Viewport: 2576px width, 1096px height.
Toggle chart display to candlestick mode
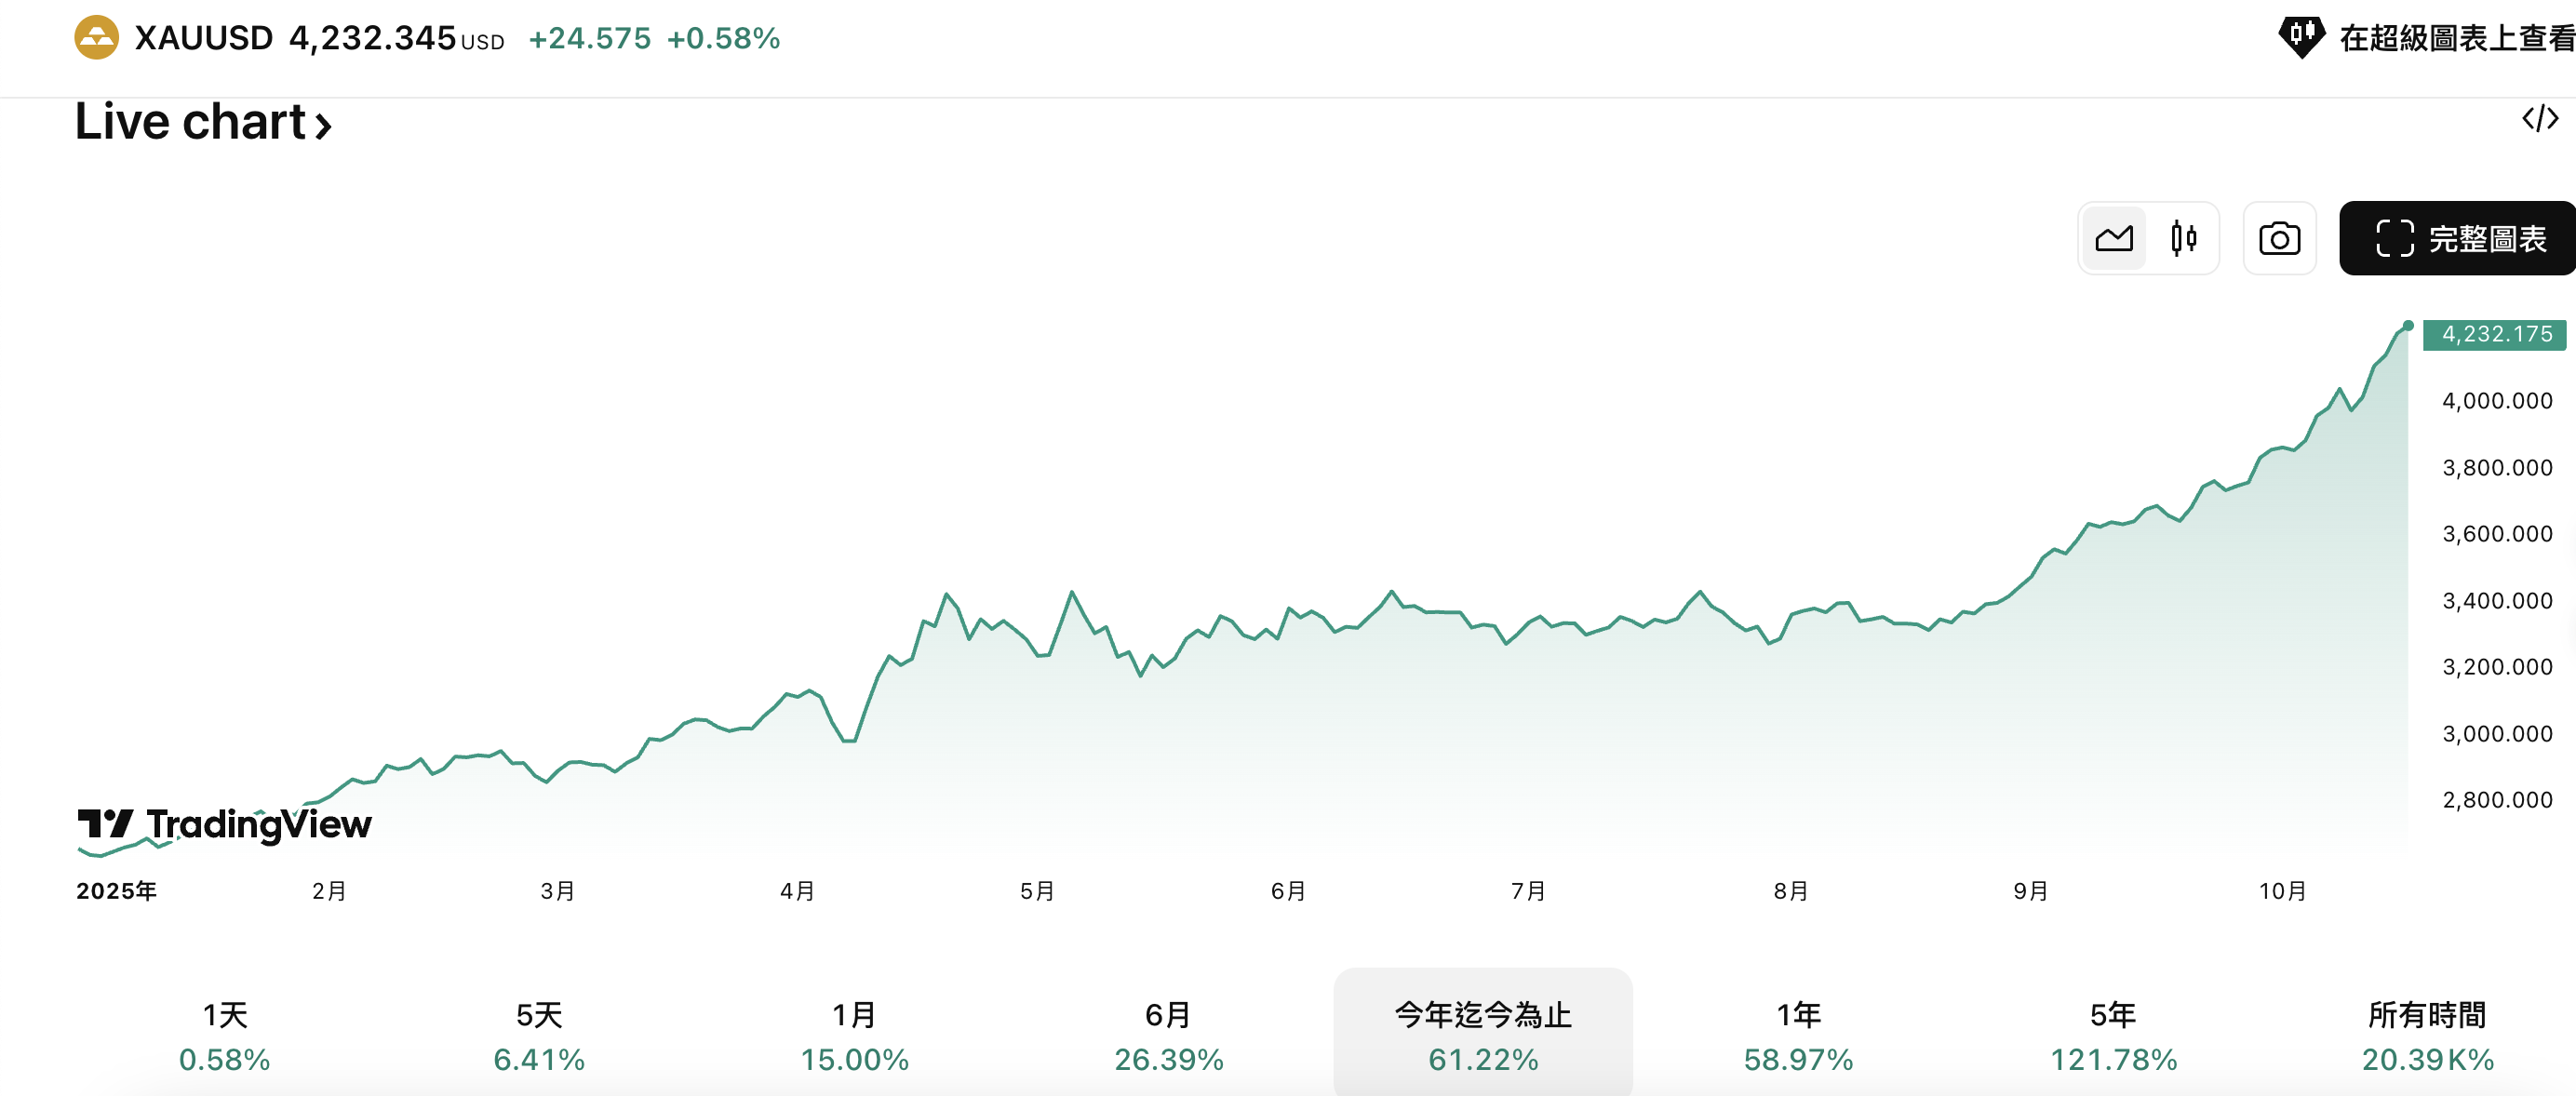pyautogui.click(x=2183, y=238)
